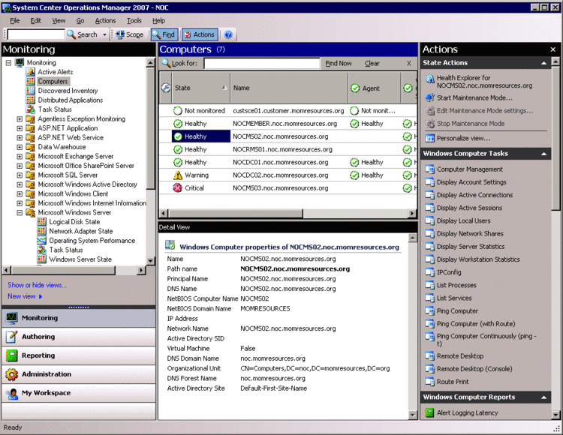The width and height of the screenshot is (563, 435).
Task: Click the Critical state icon for NOCMS03
Action: coord(178,188)
